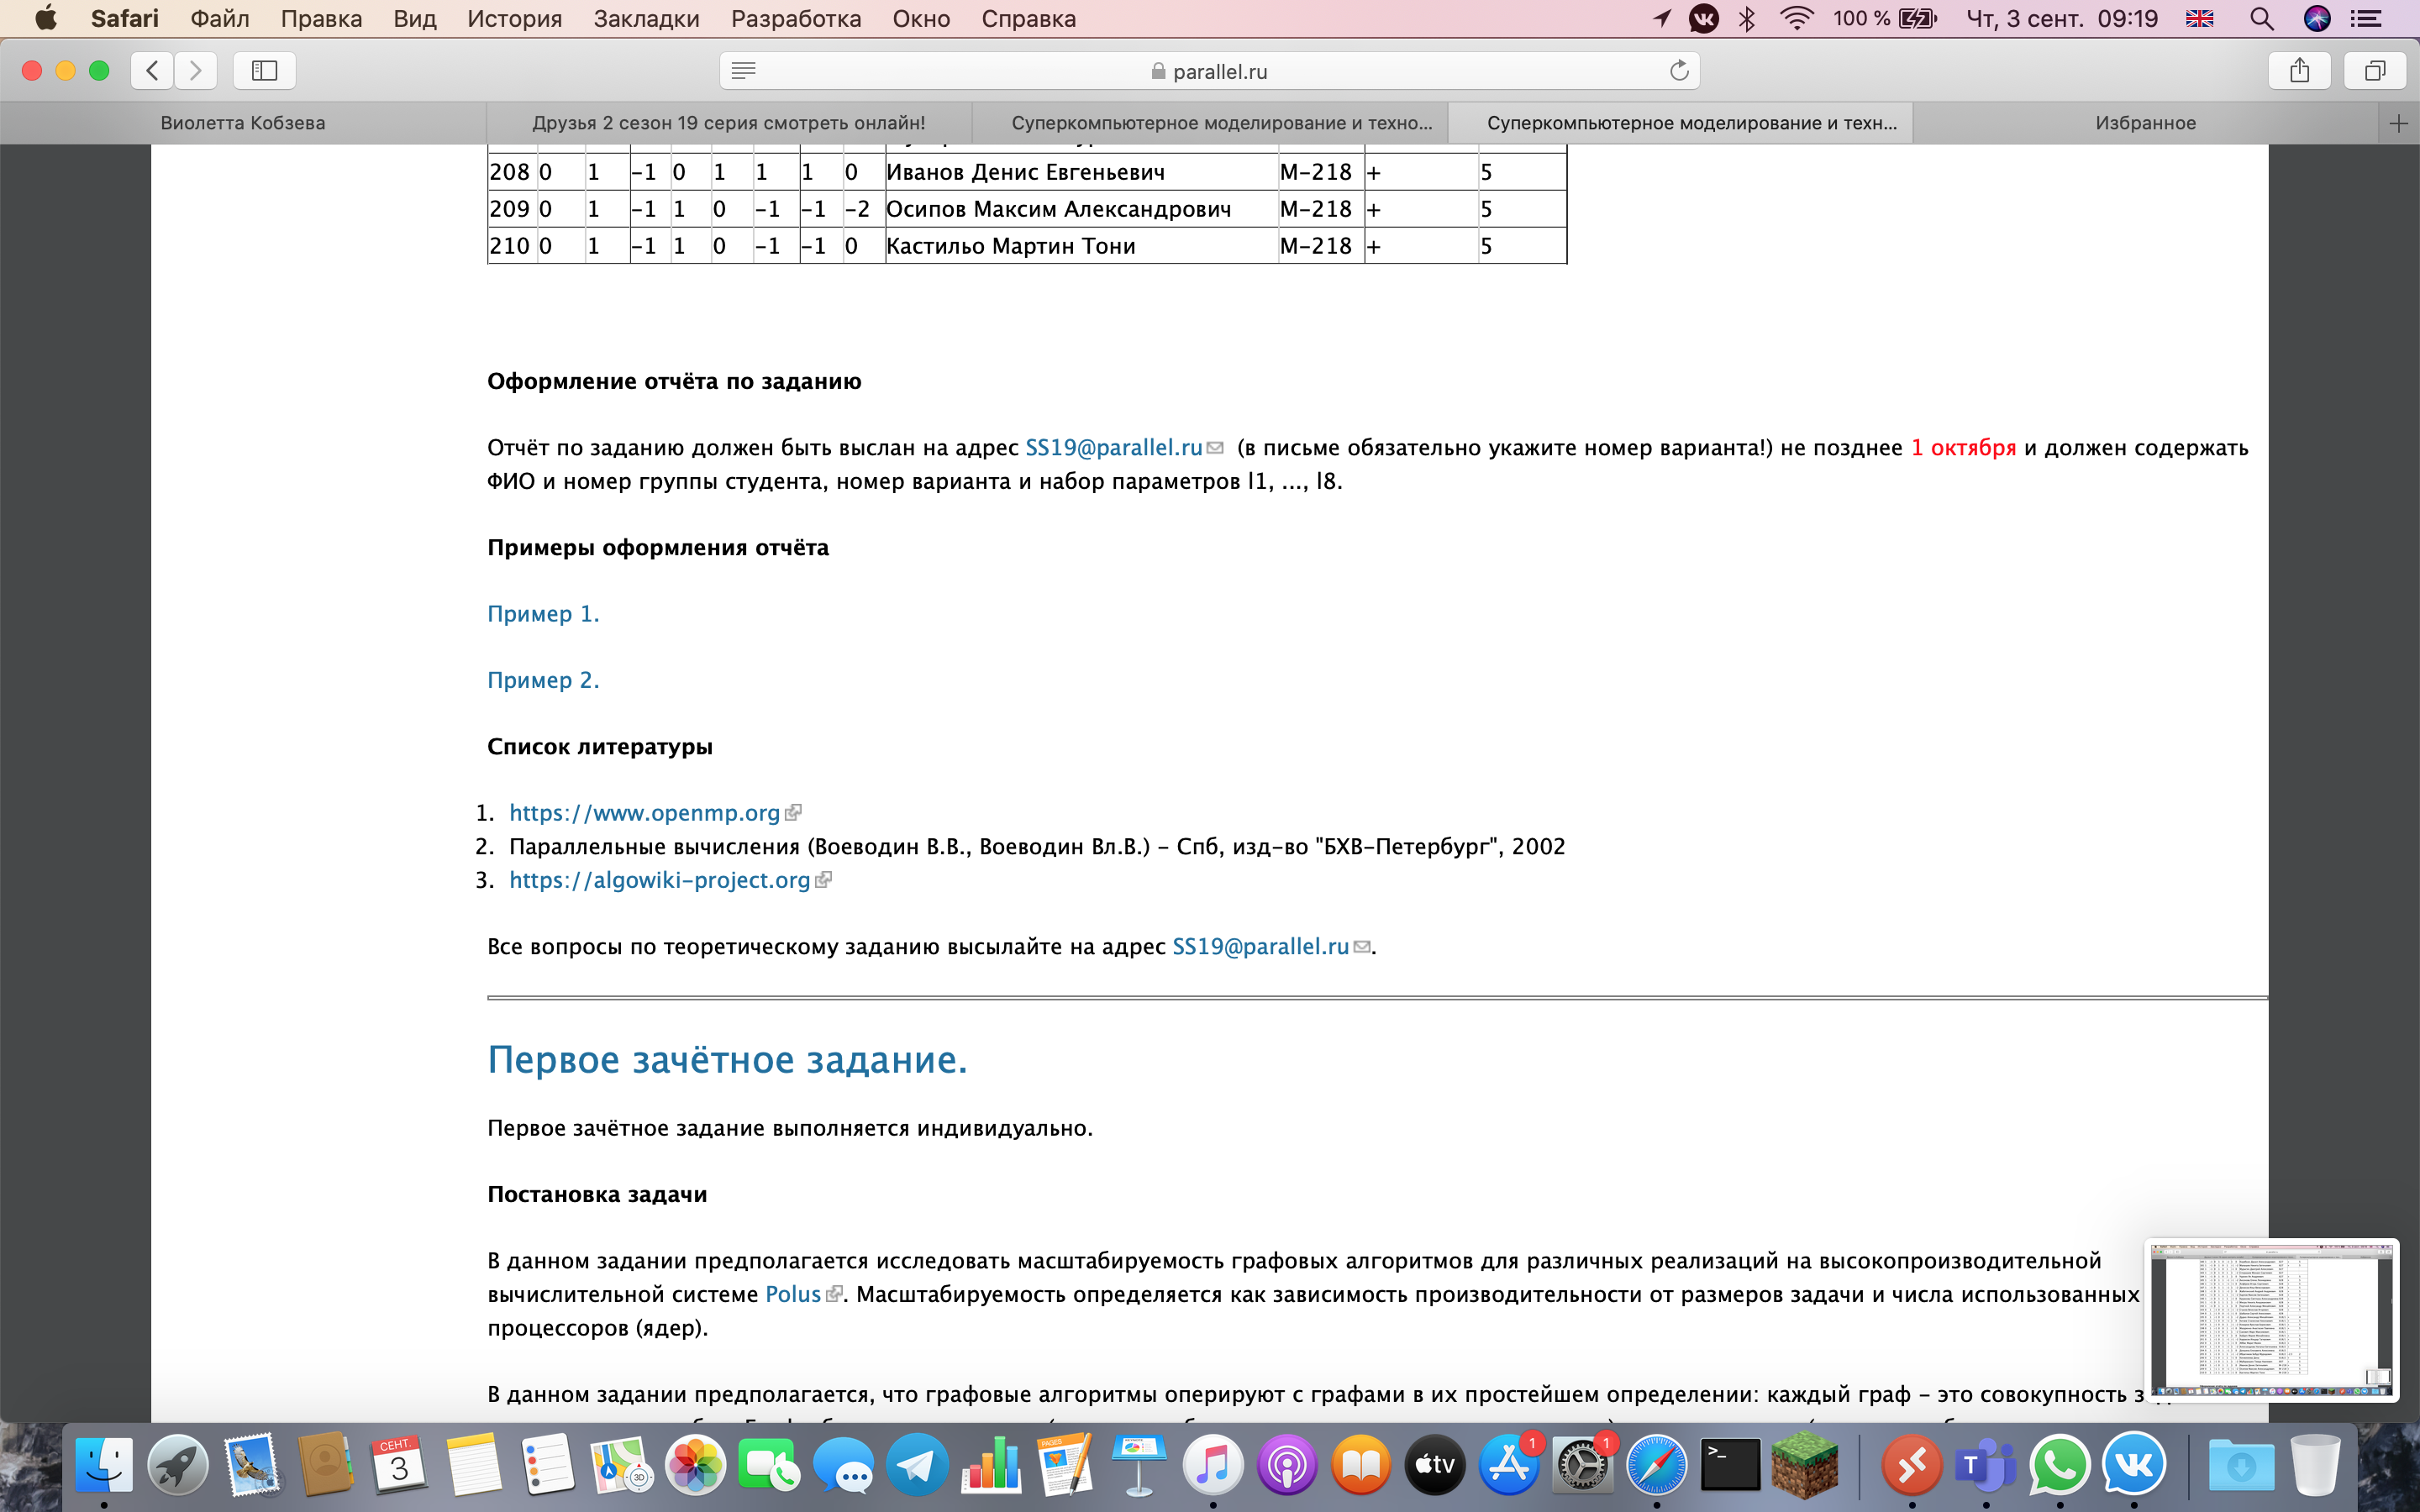Viewport: 2420px width, 1512px height.
Task: Open the Закладки menu
Action: pyautogui.click(x=646, y=19)
